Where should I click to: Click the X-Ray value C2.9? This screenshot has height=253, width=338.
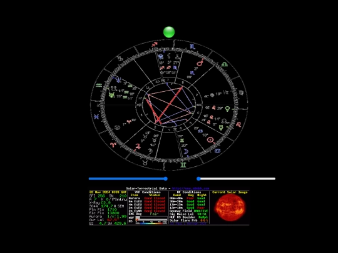[106, 202]
